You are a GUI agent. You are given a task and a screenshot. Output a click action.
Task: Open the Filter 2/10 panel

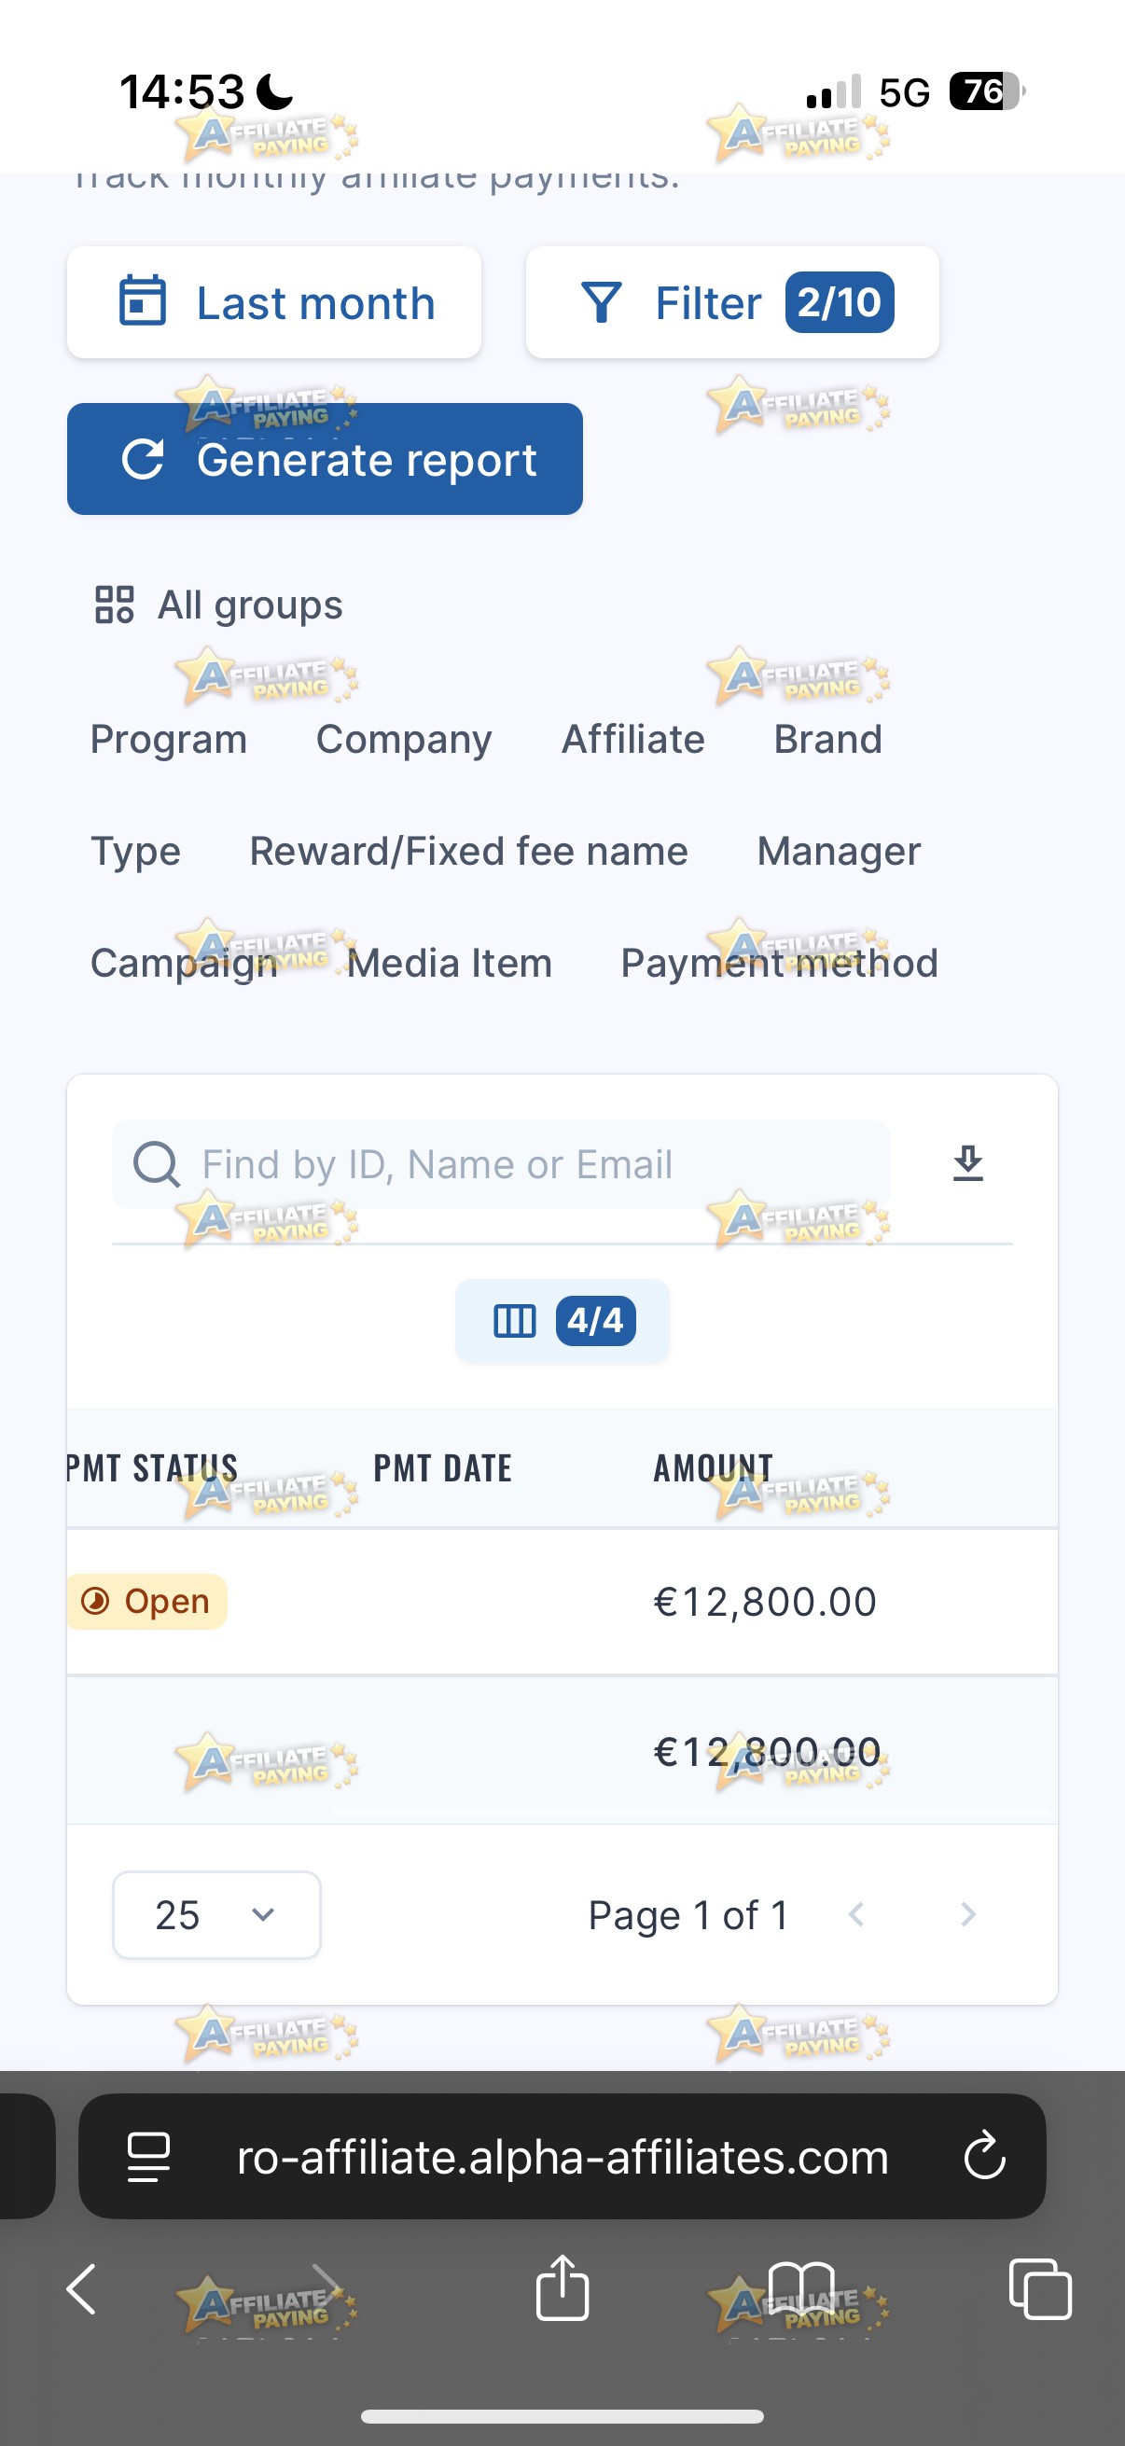coord(732,303)
